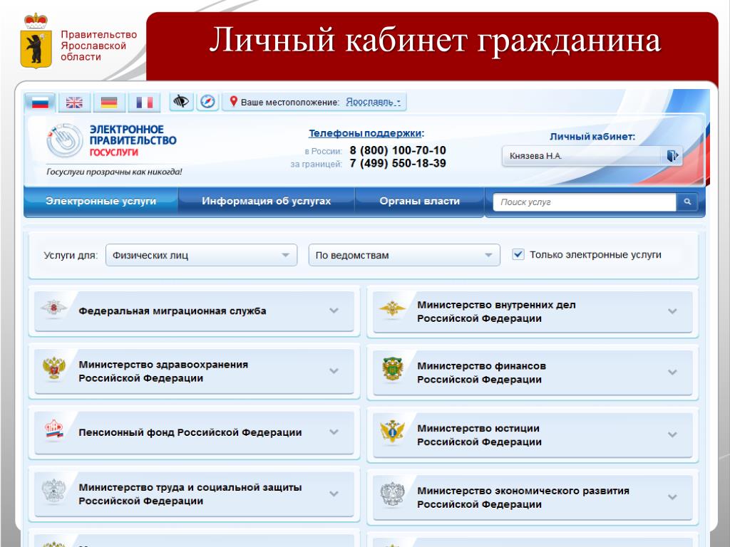Switch site language to German flag
Screen dimensions: 730x547
coord(109,103)
